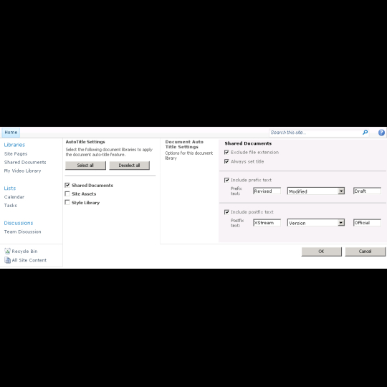Toggle Exclude file extension checkbox

(226, 152)
